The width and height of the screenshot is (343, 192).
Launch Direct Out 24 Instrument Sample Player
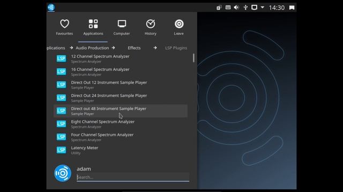(x=121, y=98)
